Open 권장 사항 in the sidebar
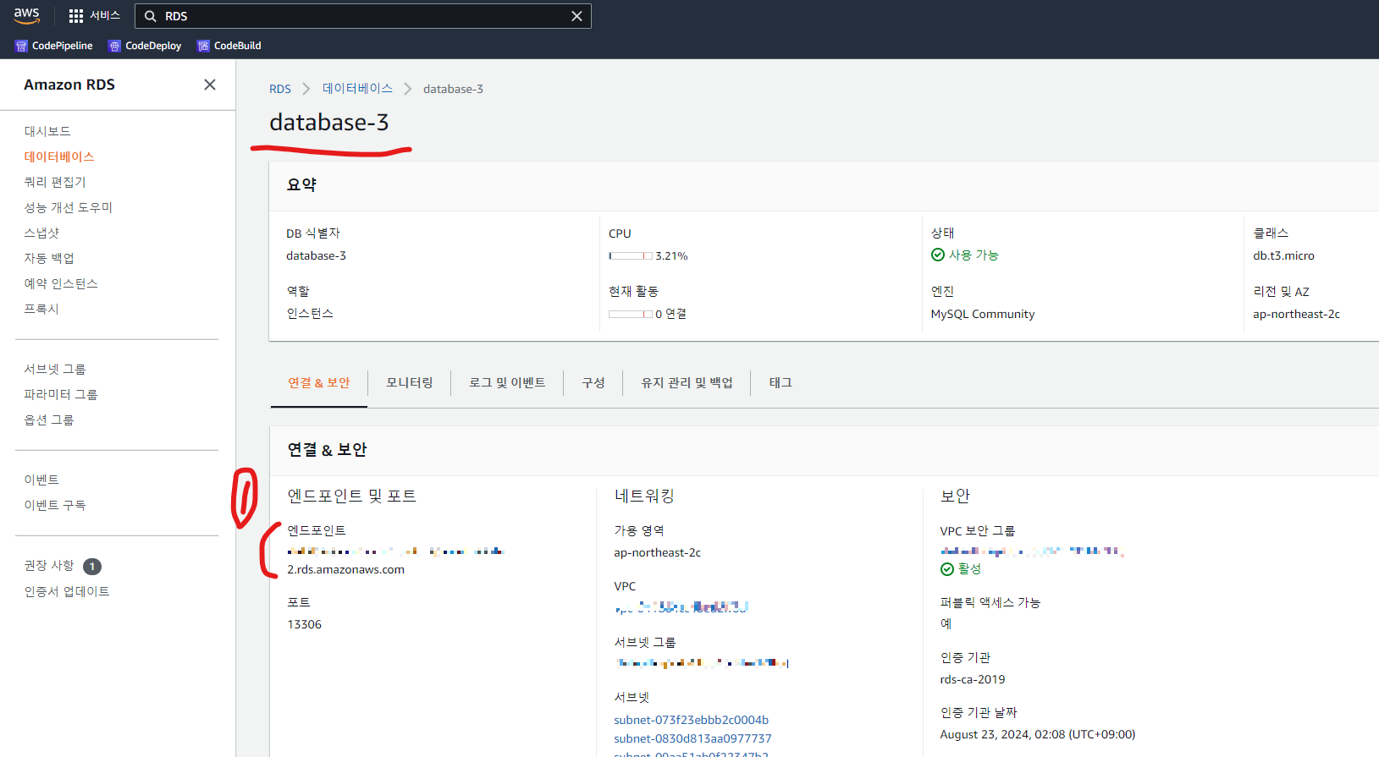Screen dimensions: 1379x757 pos(49,565)
